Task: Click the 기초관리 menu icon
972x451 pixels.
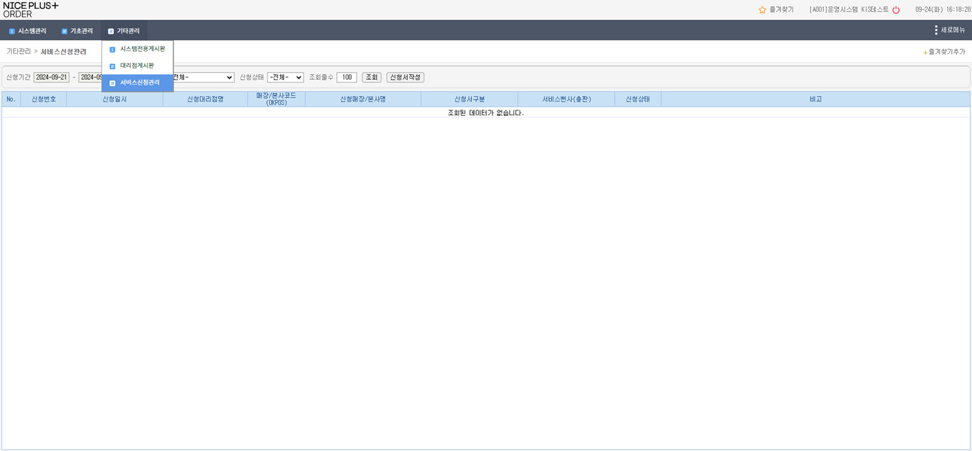Action: [64, 31]
